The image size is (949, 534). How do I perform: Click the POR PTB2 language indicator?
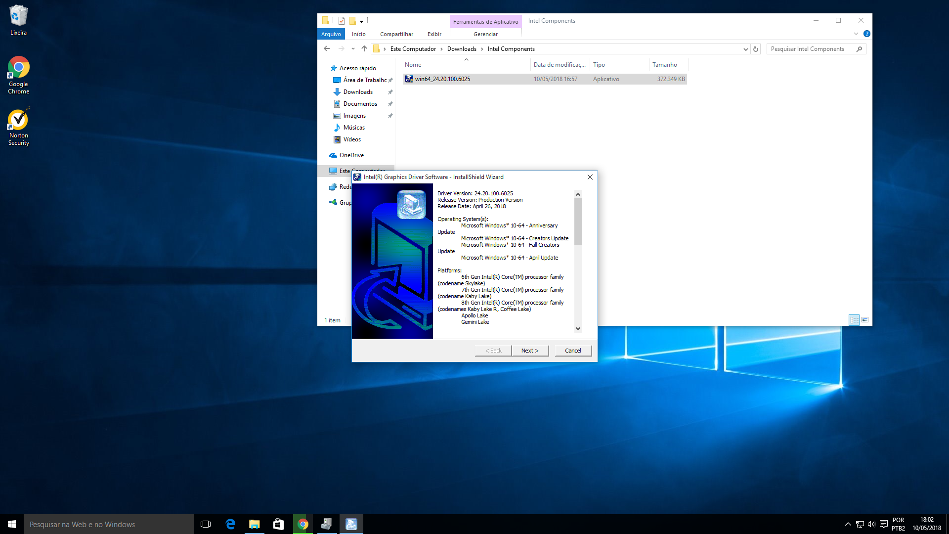coord(899,524)
